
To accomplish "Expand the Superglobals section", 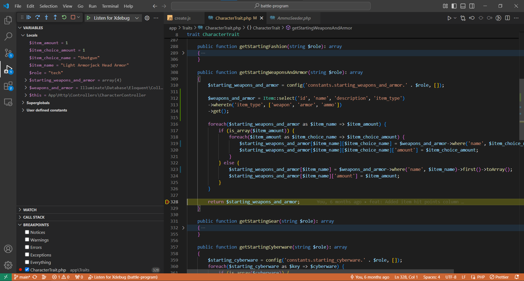I will coord(23,103).
